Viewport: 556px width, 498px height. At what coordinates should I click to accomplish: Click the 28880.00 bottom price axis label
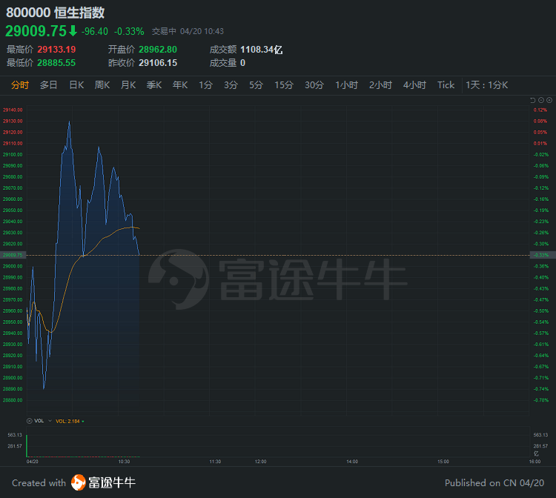click(13, 400)
